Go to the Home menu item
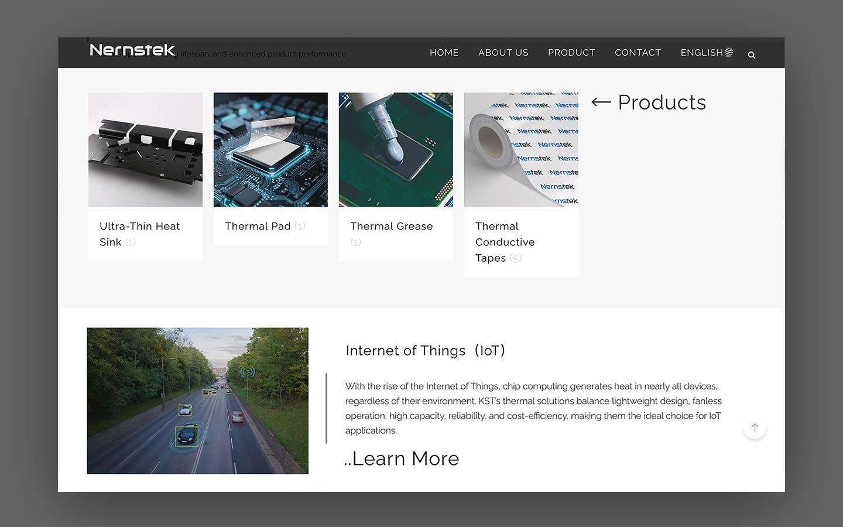This screenshot has width=843, height=527. (x=444, y=53)
